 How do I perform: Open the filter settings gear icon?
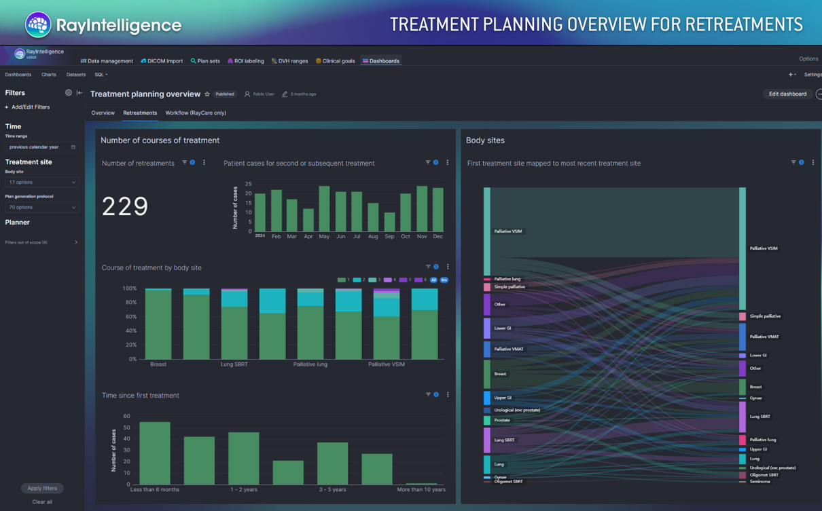pos(68,93)
